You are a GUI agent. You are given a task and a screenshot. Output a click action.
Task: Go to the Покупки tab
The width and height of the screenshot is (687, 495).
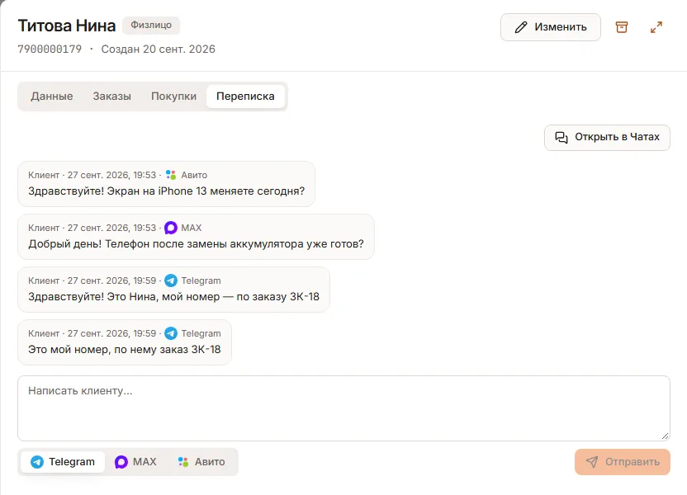coord(173,97)
